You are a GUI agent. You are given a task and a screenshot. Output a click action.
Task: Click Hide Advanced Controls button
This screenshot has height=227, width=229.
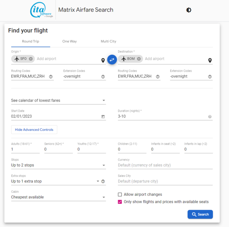pyautogui.click(x=34, y=129)
